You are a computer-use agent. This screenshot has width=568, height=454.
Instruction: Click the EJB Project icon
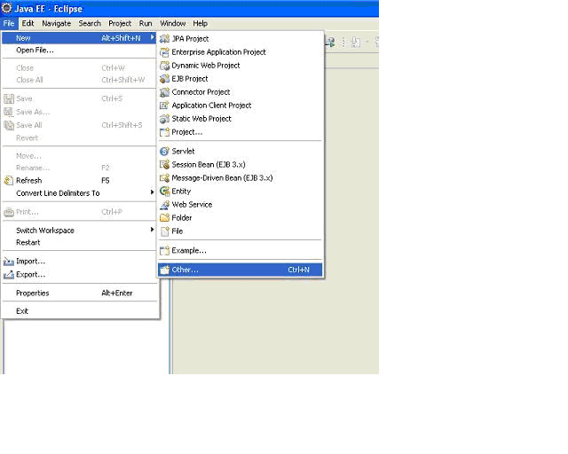pyautogui.click(x=164, y=79)
